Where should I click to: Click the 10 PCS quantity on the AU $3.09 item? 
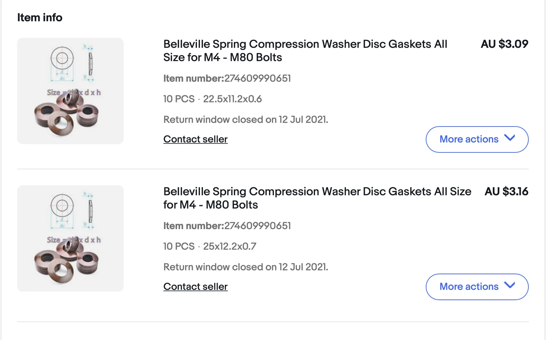[x=179, y=99]
